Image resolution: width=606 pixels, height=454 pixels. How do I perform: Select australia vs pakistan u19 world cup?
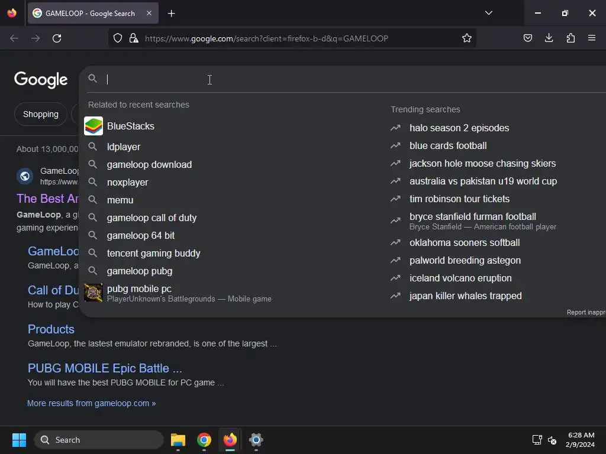pos(483,181)
